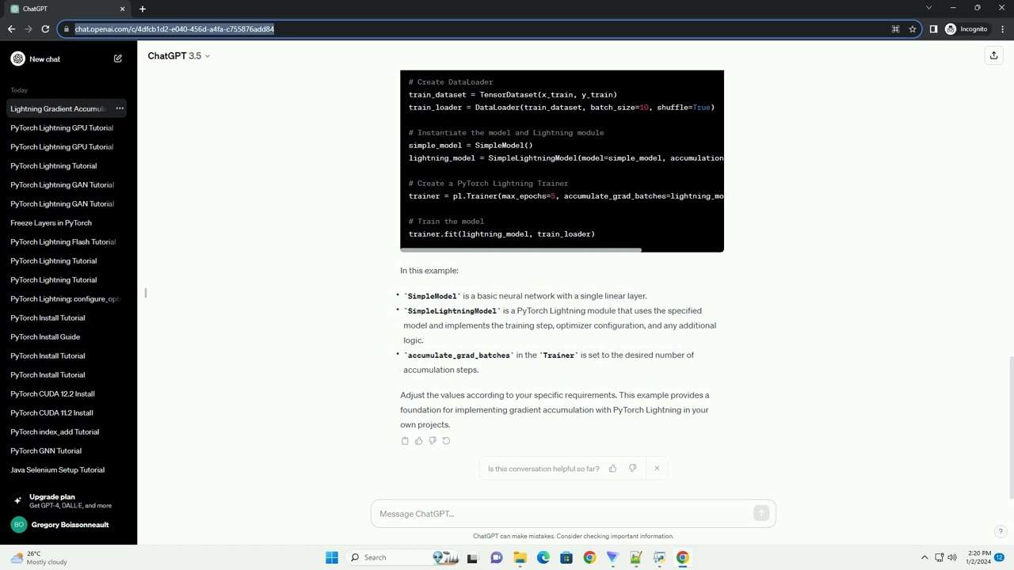Click the share conversation icon

993,55
